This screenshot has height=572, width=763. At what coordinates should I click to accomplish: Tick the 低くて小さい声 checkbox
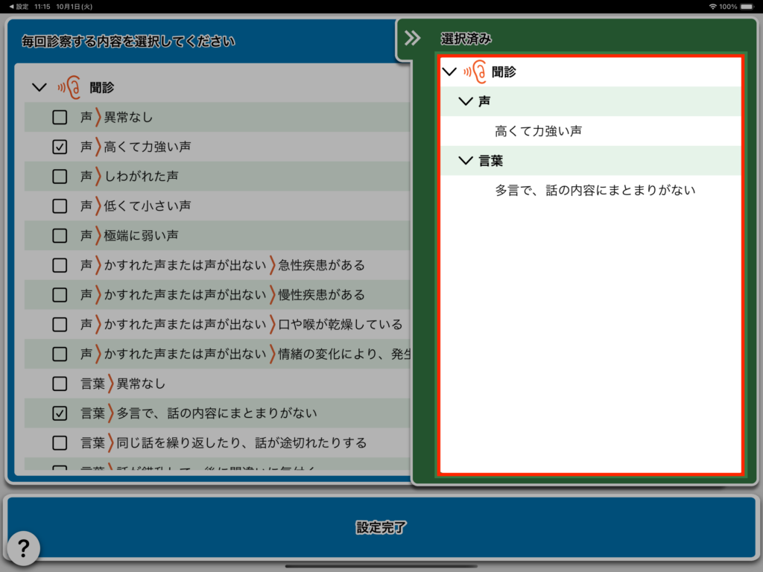click(60, 206)
